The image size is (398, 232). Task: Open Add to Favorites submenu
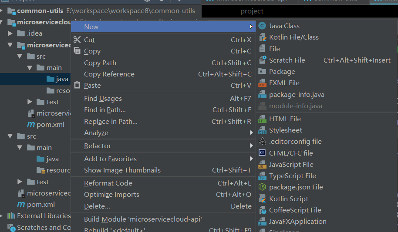point(163,159)
